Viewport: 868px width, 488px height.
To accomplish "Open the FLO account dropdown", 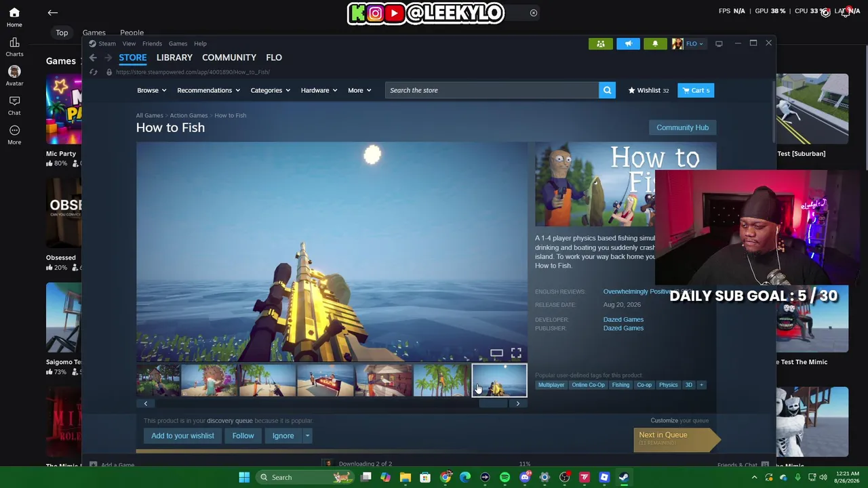I will pyautogui.click(x=688, y=44).
